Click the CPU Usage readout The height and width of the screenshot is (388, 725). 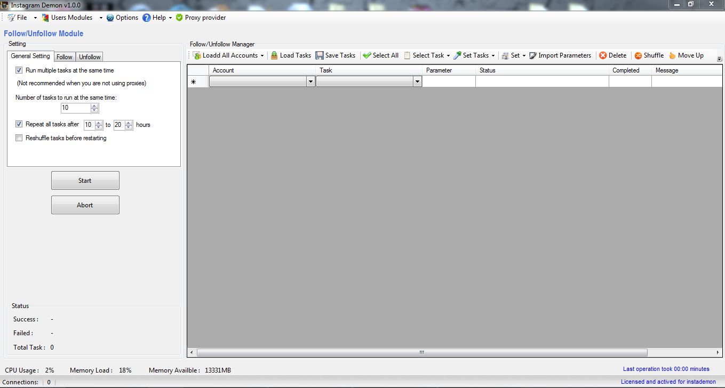tap(29, 370)
